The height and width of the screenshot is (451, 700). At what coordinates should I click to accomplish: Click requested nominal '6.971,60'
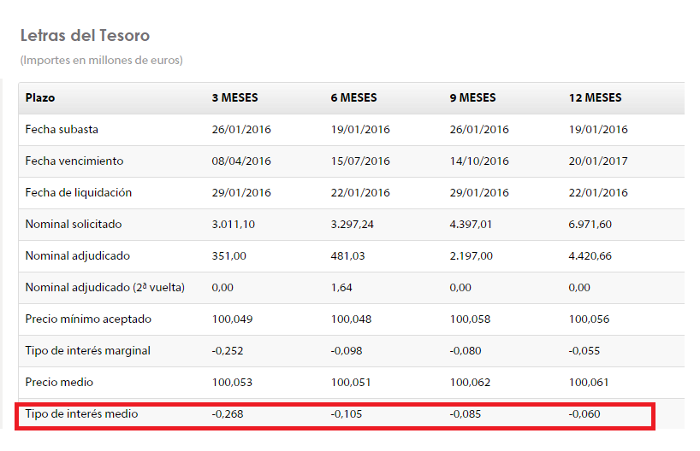590,224
